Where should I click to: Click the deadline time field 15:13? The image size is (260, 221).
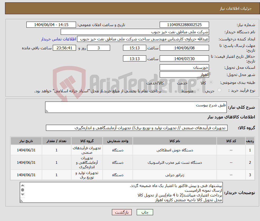134,48
